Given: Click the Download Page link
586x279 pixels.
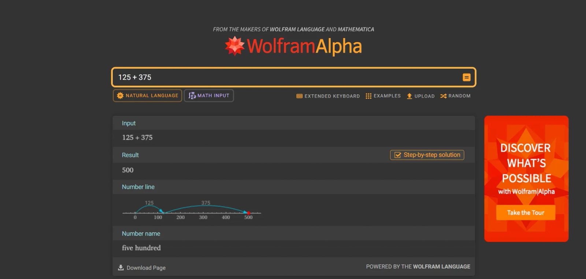Looking at the screenshot, I should tap(142, 268).
